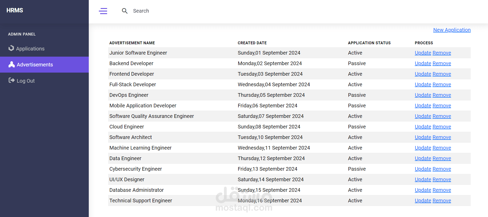Click the date Wednesday,04 September 2024
The height and width of the screenshot is (217, 488).
[274, 84]
